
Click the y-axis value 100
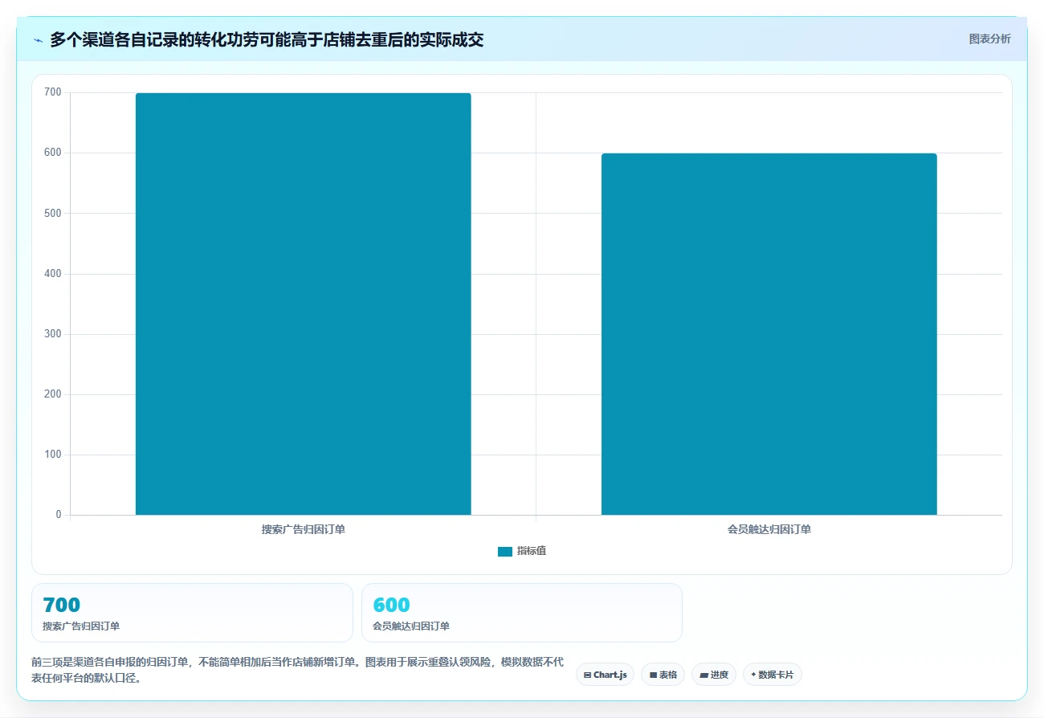click(53, 455)
